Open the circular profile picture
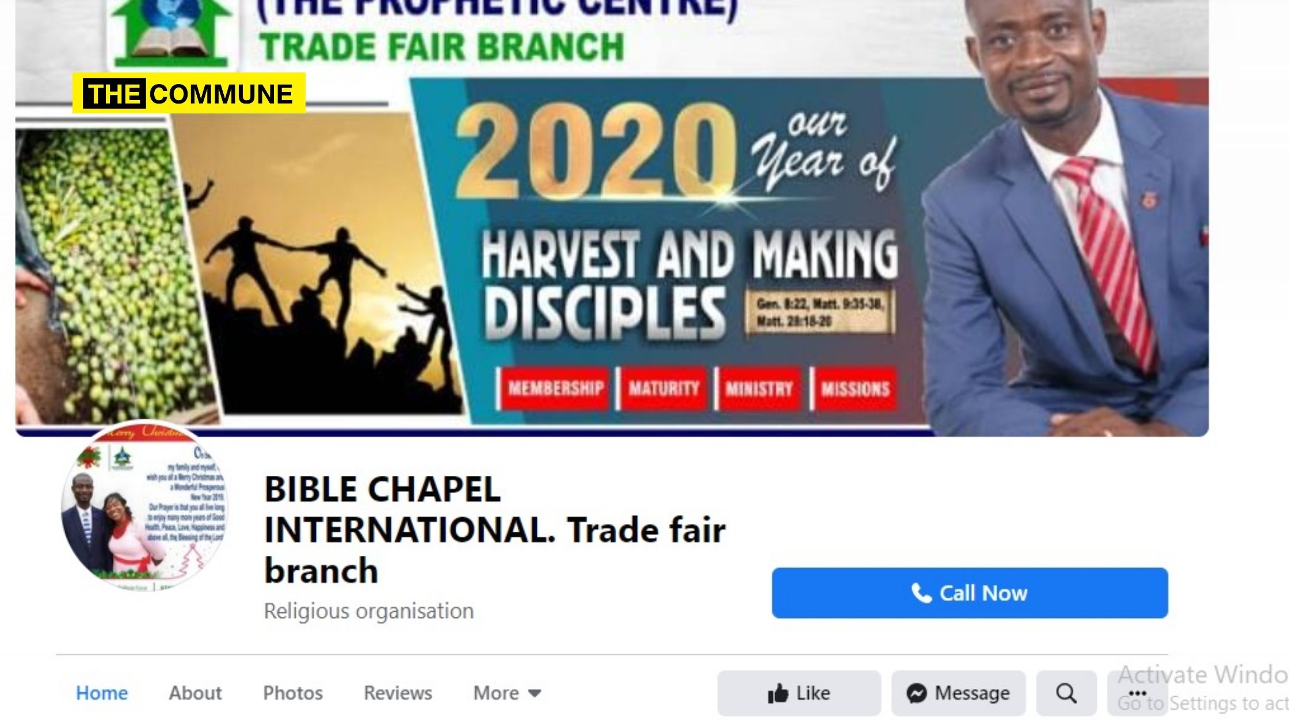Screen dimensions: 1289x725 144,506
